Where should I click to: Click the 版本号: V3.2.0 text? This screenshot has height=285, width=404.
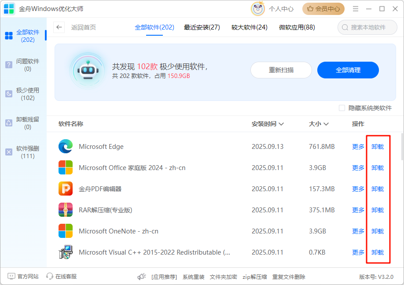(376, 277)
